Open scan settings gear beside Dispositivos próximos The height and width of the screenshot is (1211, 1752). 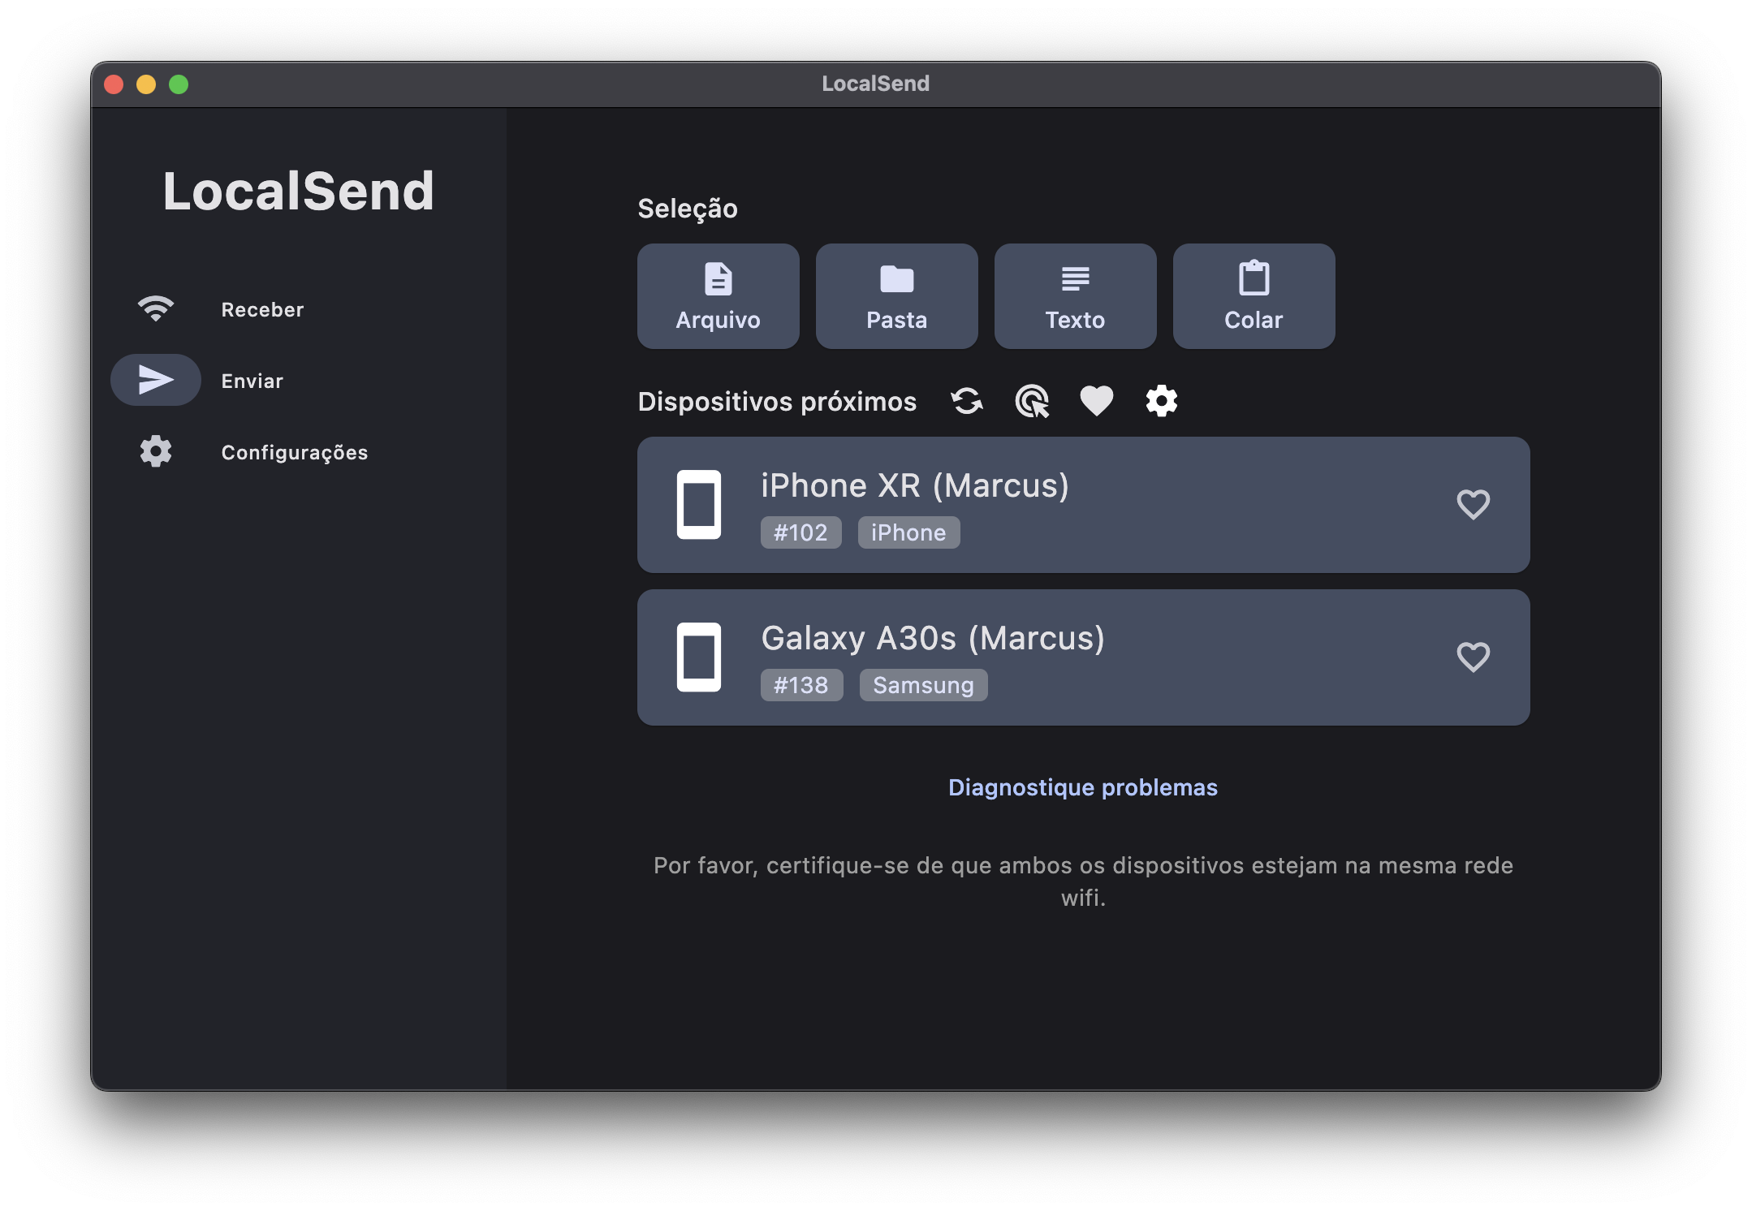pyautogui.click(x=1162, y=401)
